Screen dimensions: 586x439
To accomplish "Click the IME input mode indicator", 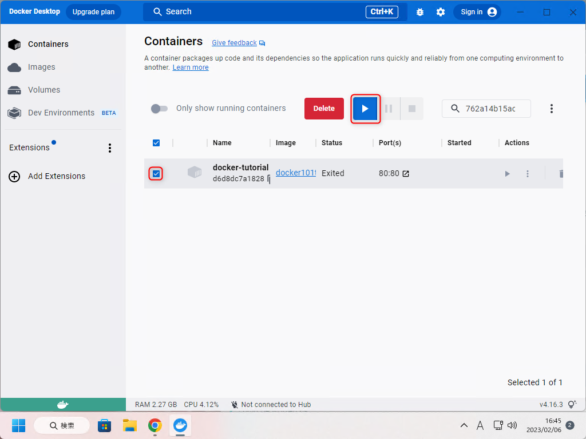I will coord(480,425).
